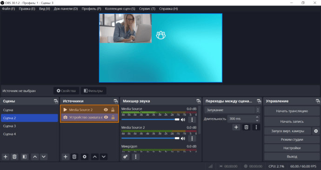
Task: Open the transition type dropdown Затухание
Action: pyautogui.click(x=232, y=110)
